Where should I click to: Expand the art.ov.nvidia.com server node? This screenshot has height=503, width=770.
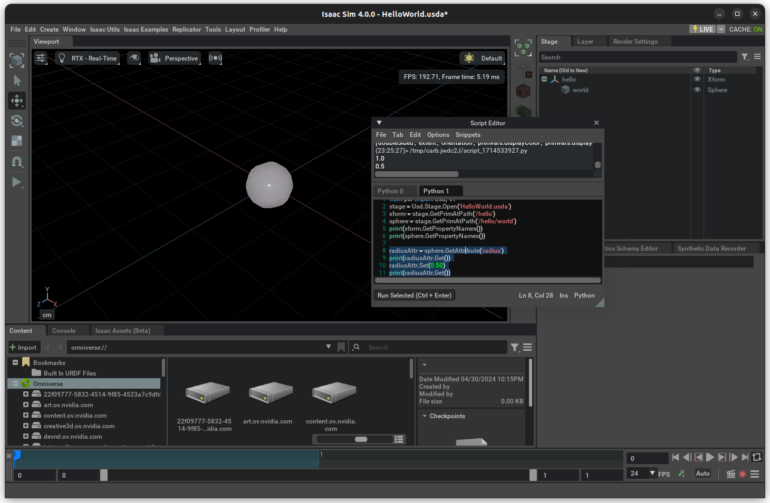pyautogui.click(x=26, y=405)
